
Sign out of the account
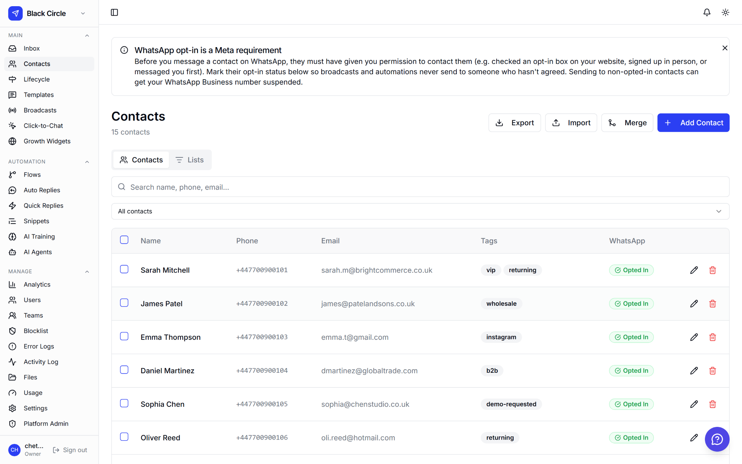tap(70, 450)
